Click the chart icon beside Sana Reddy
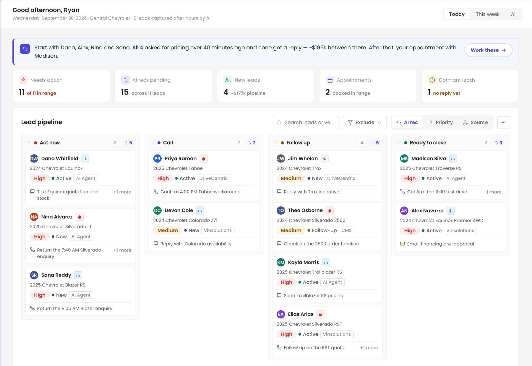 coord(78,275)
